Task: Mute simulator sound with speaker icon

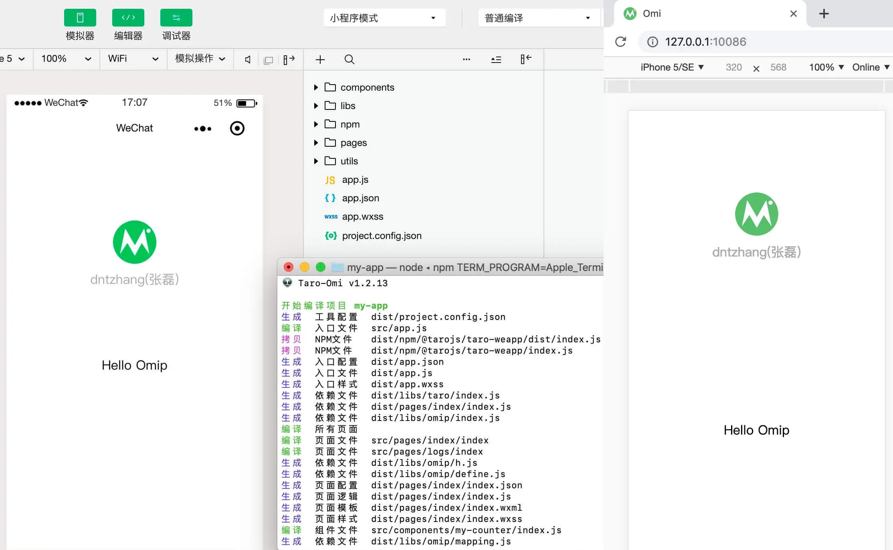Action: (x=248, y=60)
